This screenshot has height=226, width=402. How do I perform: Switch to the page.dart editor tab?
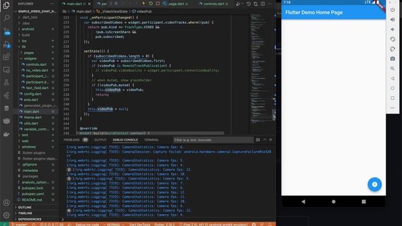176,4
